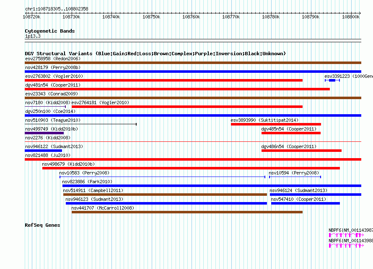Select the nsv946123 (Sudmant2013) blue bar
This screenshot has width=373, height=269.
[x=166, y=203]
